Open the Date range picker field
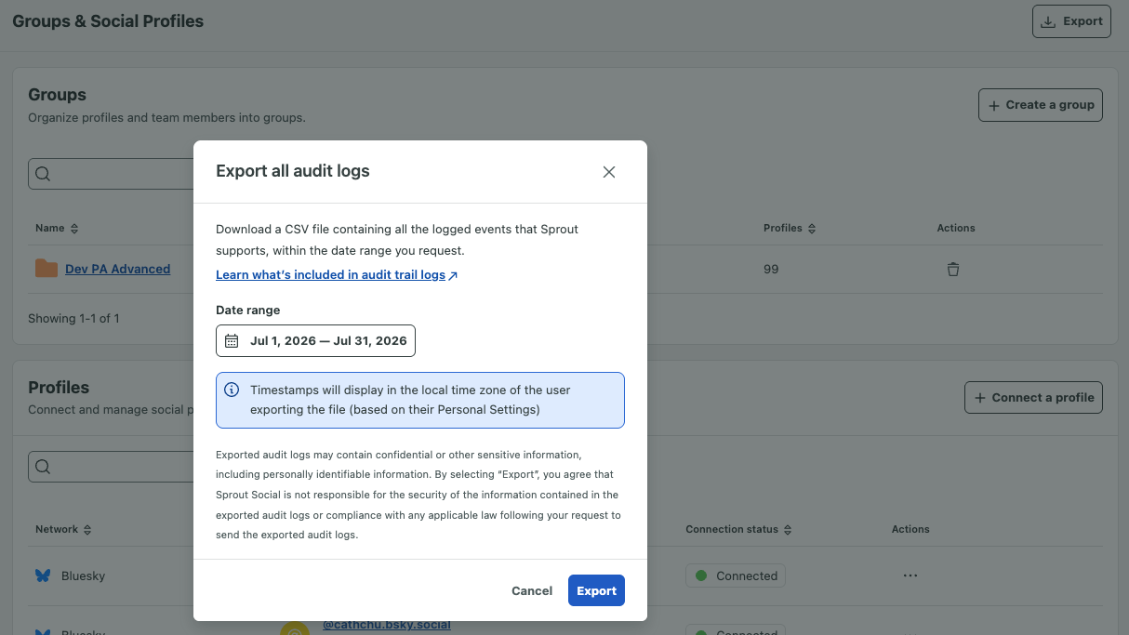 [315, 341]
